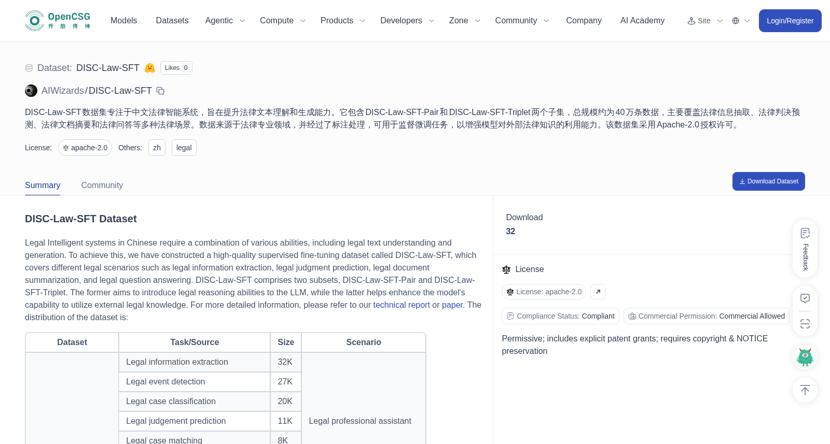Expand the Zone menu
830x444 pixels.
tap(465, 21)
